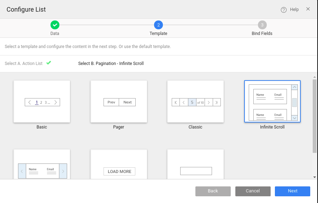Click the blue Next button

pyautogui.click(x=292, y=191)
